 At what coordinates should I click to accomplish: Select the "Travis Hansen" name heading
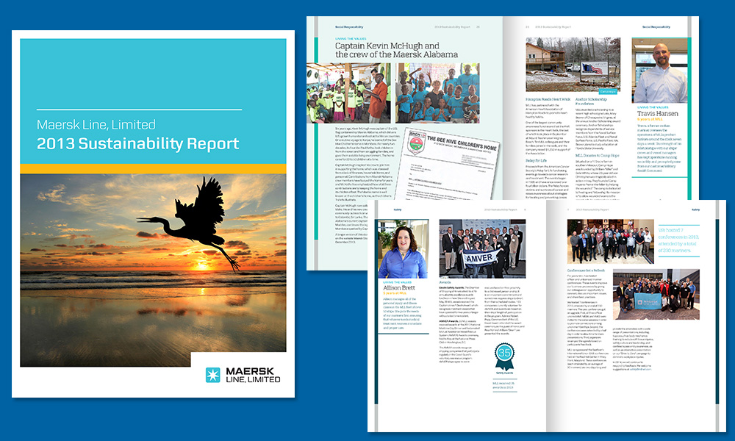pyautogui.click(x=657, y=113)
